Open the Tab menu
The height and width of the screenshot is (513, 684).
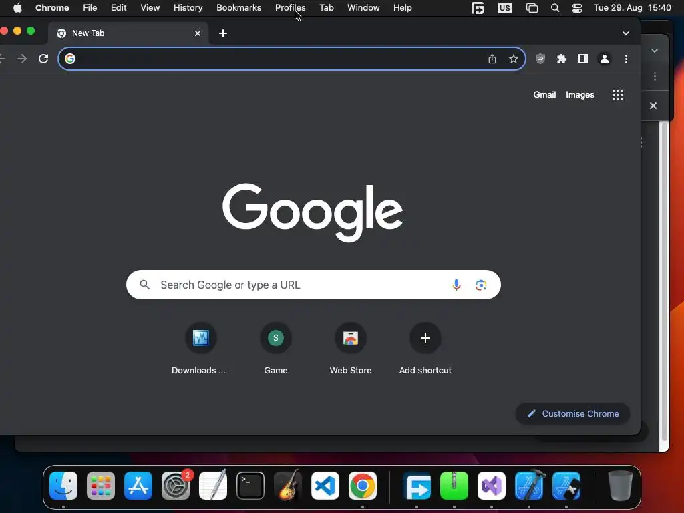pyautogui.click(x=326, y=8)
